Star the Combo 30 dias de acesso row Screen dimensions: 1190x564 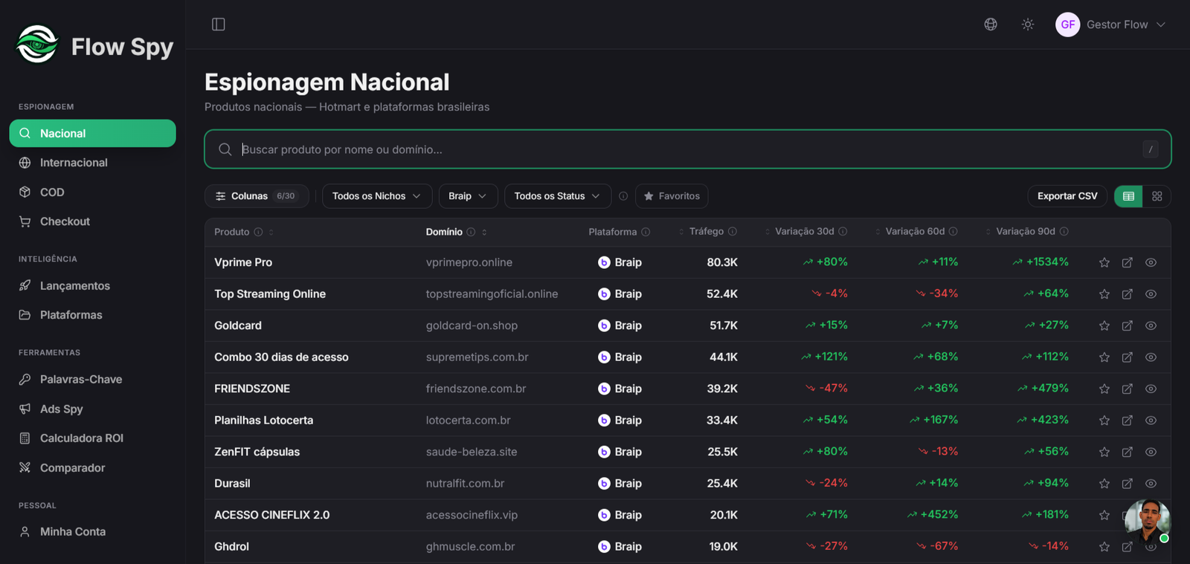point(1104,357)
